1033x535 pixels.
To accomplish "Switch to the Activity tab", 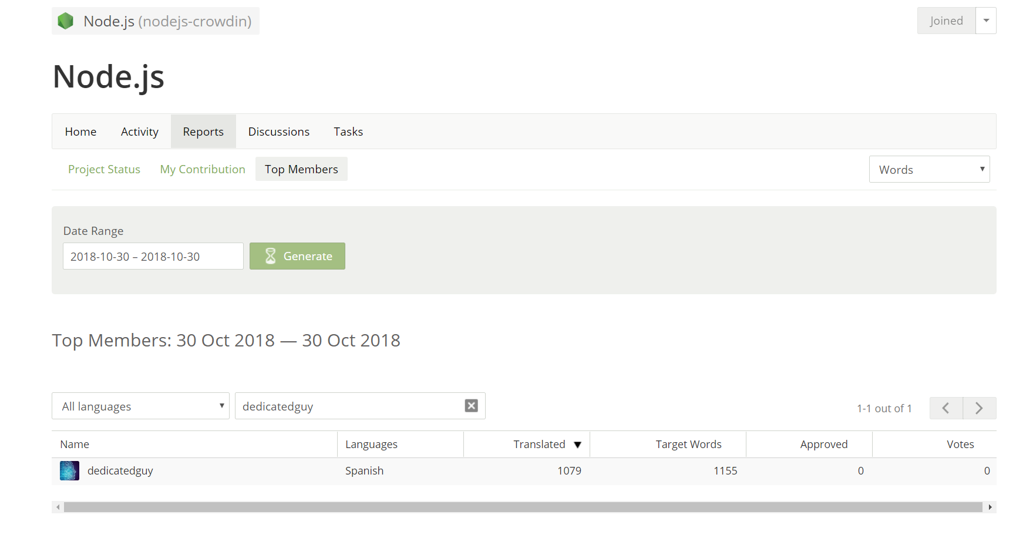I will (140, 132).
